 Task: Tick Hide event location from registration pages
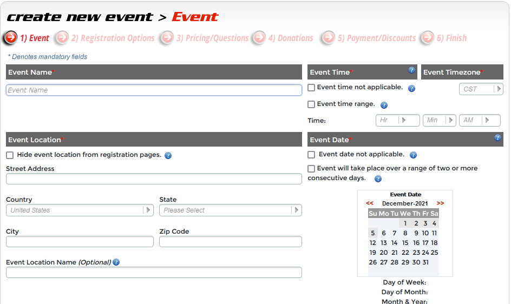tap(10, 155)
